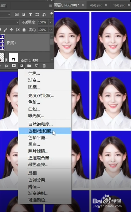Create a new group folder icon
The height and width of the screenshot is (212, 131).
(29, 66)
